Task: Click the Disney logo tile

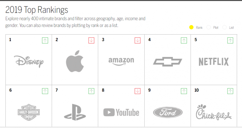Action: tap(29, 62)
